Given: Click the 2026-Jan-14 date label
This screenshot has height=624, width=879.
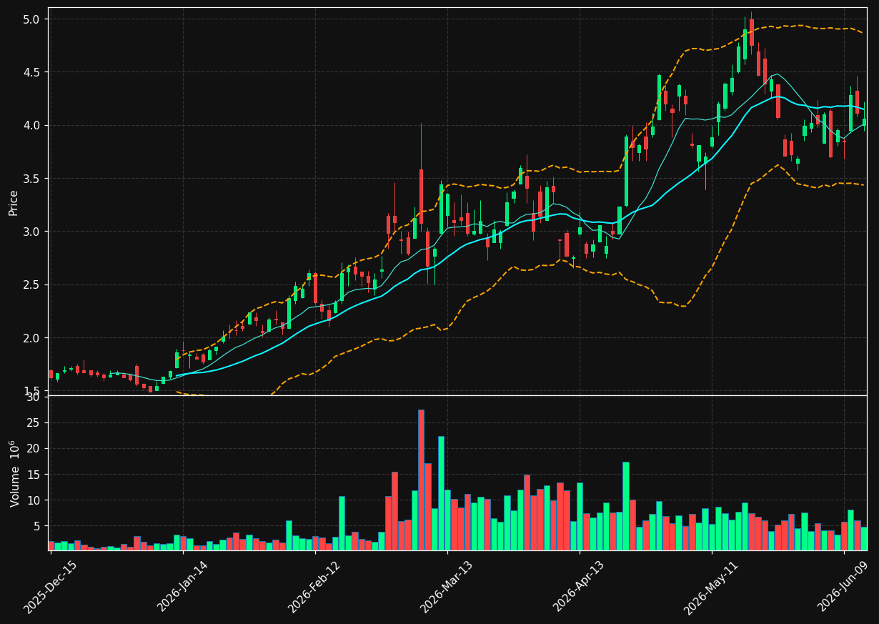Looking at the screenshot, I should 183,586.
